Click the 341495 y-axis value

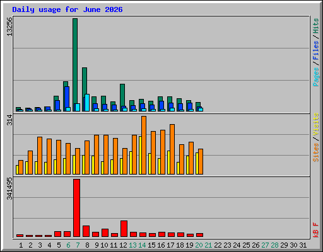(9, 189)
